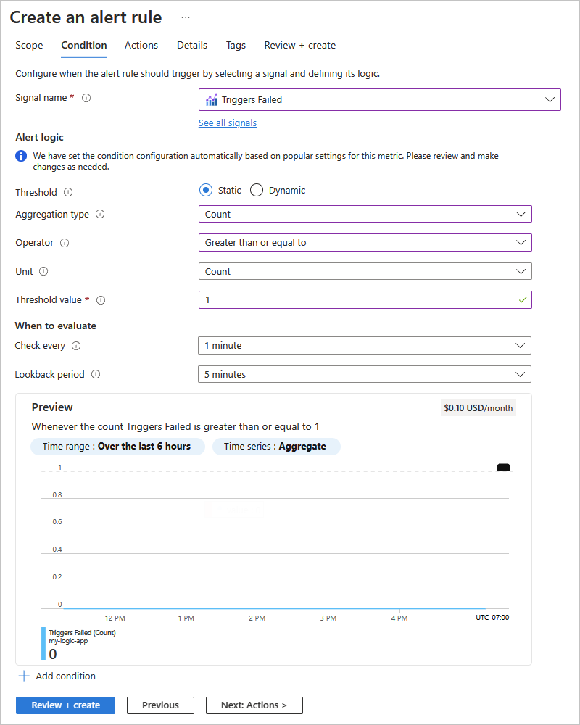Click the Unit info icon
This screenshot has width=580, height=725.
[43, 271]
